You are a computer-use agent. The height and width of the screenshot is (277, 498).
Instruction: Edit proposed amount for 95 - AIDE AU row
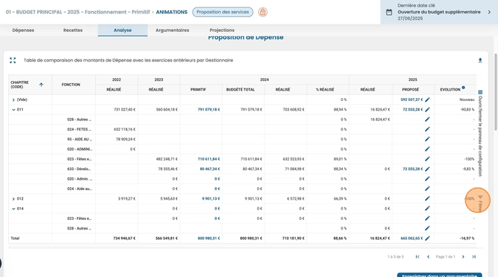coord(427,139)
